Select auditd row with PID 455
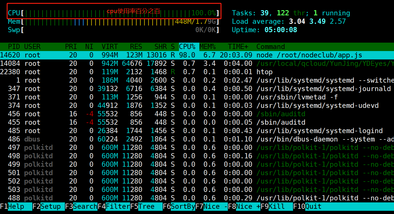Viewport: 394px width, 214px height. [x=197, y=122]
